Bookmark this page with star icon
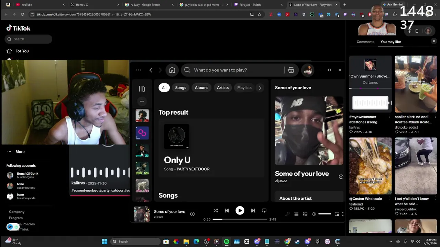Screen dimensions: 440x247 [260, 14]
